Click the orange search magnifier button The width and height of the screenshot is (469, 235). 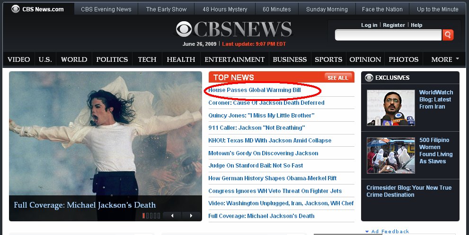448,35
